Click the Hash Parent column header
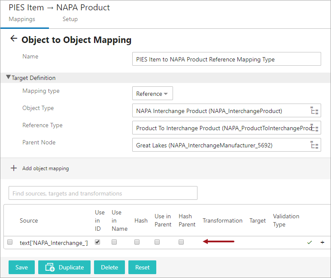 point(187,220)
